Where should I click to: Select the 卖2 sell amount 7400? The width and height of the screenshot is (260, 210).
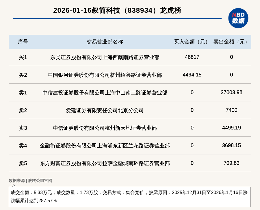(x=231, y=110)
